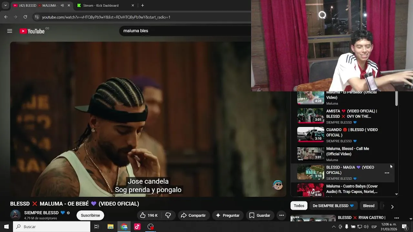Open File Explorer from the taskbar
The width and height of the screenshot is (413, 232).
tap(110, 227)
